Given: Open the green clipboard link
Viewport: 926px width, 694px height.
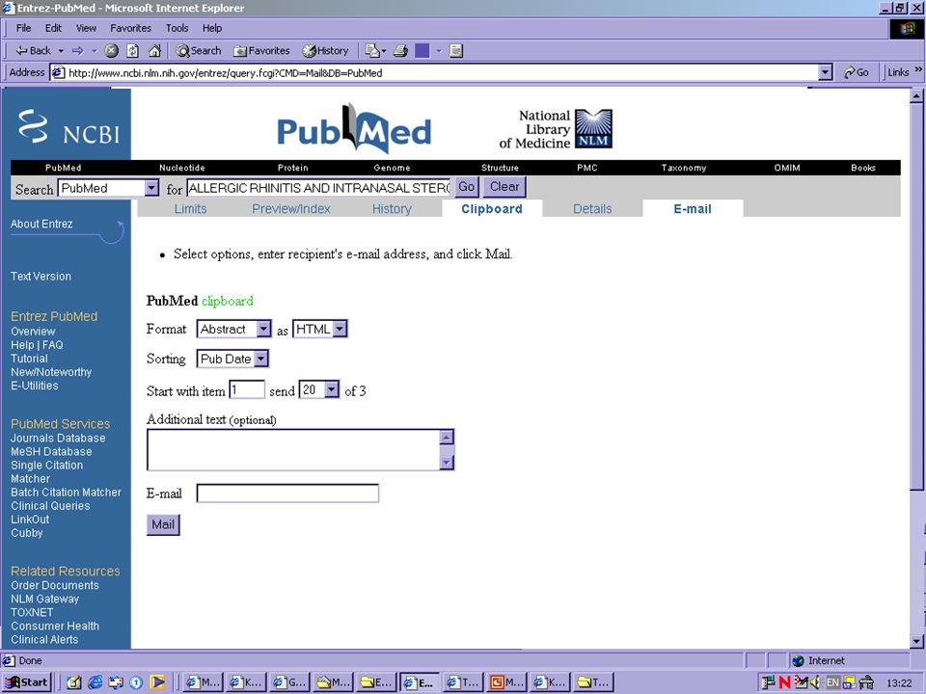Looking at the screenshot, I should click(x=228, y=301).
